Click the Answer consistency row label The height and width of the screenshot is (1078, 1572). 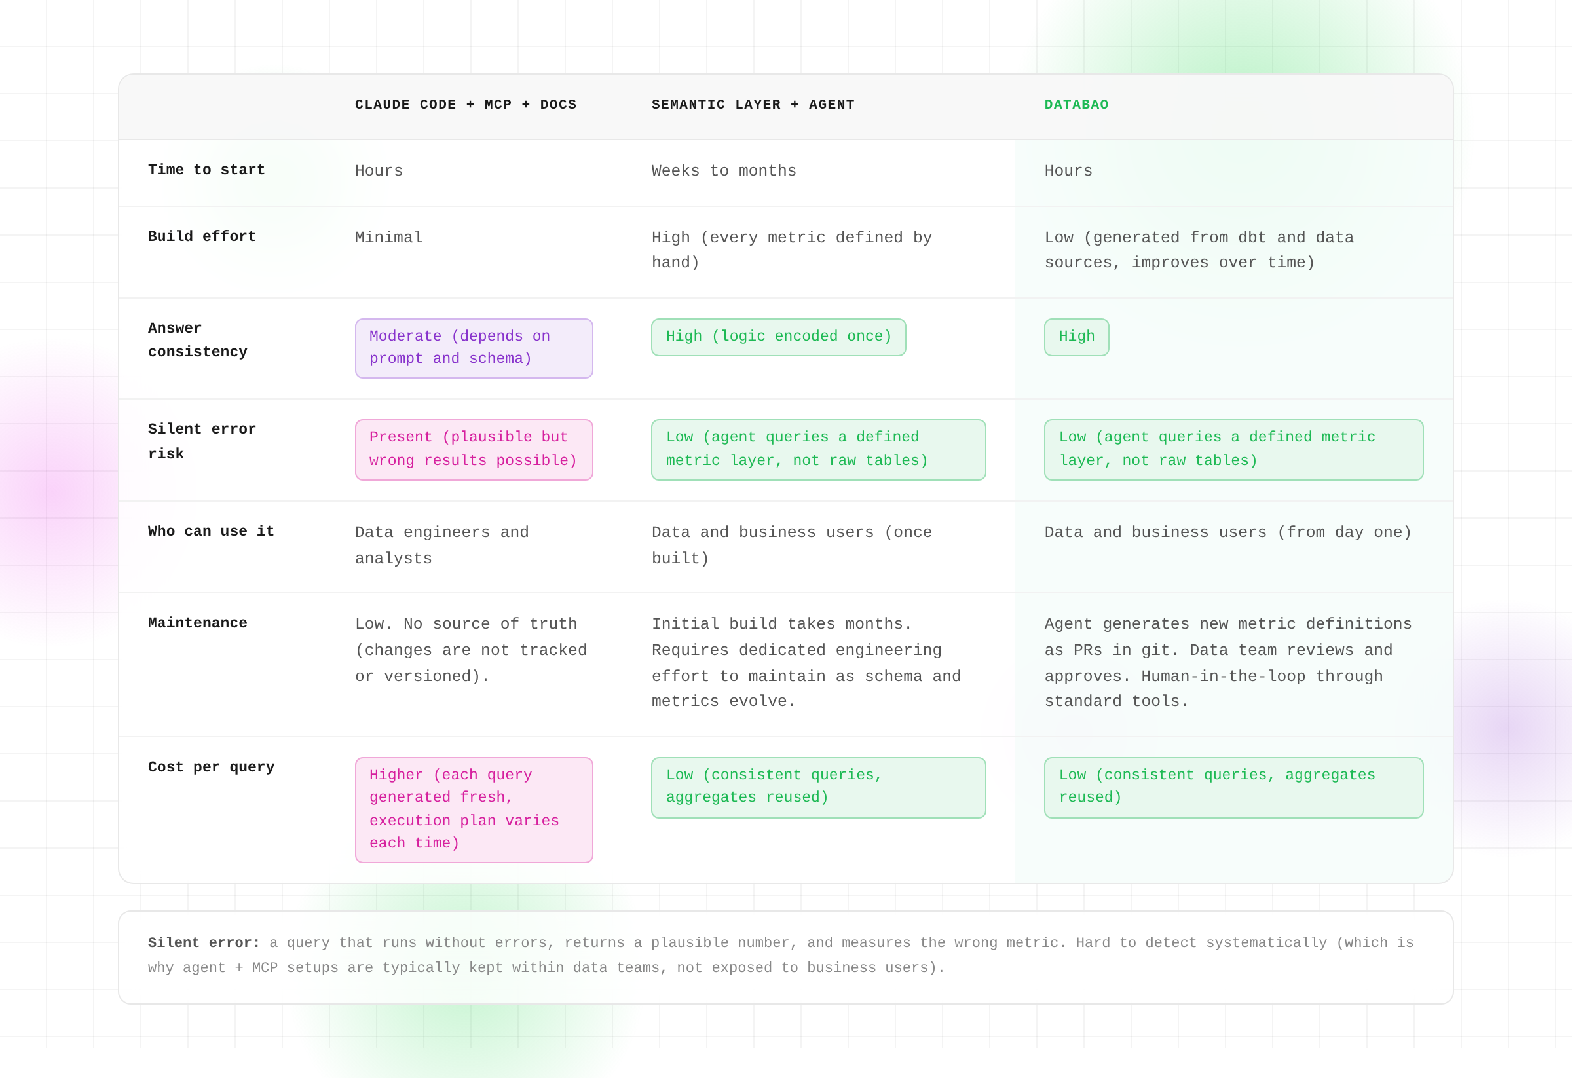197,339
